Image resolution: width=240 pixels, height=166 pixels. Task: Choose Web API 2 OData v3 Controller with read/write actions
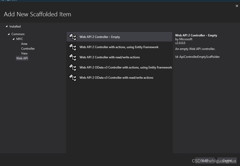(116, 78)
